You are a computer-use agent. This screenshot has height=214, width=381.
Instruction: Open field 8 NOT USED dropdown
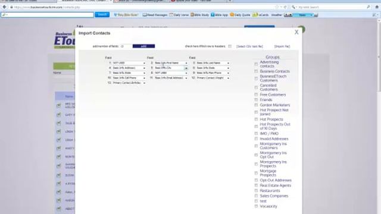171,73
